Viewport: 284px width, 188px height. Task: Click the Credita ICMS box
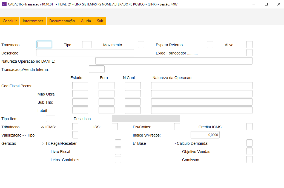tap(249, 127)
